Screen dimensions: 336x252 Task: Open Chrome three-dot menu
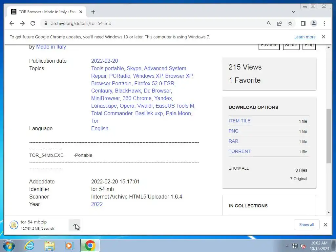pyautogui.click(x=324, y=23)
